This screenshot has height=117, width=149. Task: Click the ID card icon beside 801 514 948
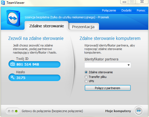(13, 64)
